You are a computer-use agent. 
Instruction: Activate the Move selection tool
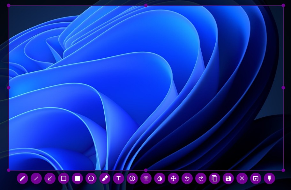173,178
